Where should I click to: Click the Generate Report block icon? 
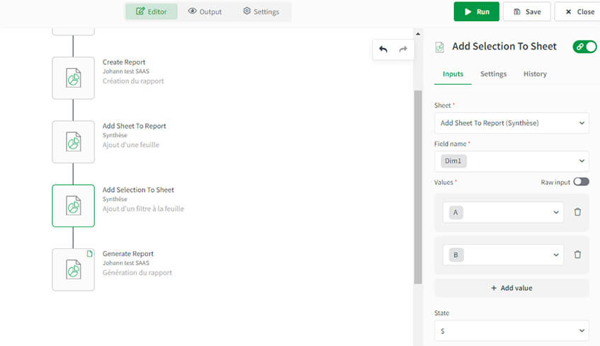(73, 270)
